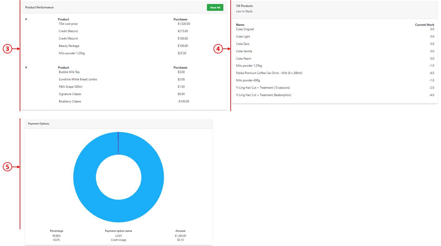Click the $1,020.00 purchases value

click(184, 24)
